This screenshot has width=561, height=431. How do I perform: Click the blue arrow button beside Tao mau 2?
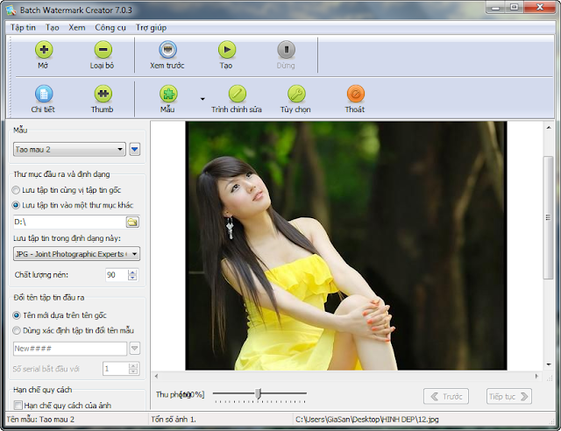[x=134, y=149]
